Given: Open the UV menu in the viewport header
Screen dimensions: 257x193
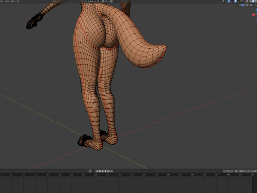Looking at the screenshot, I should [x=18, y=1].
